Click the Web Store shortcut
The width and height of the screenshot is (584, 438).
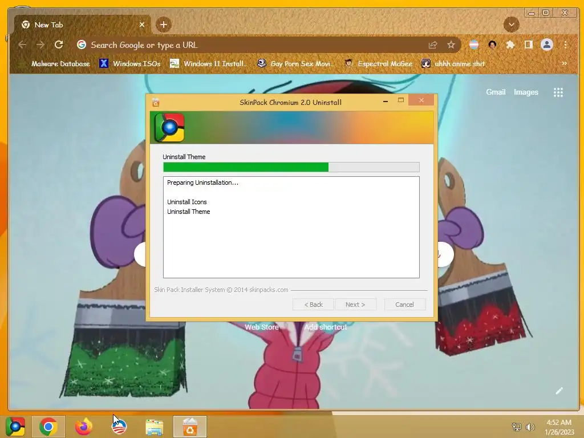click(261, 327)
